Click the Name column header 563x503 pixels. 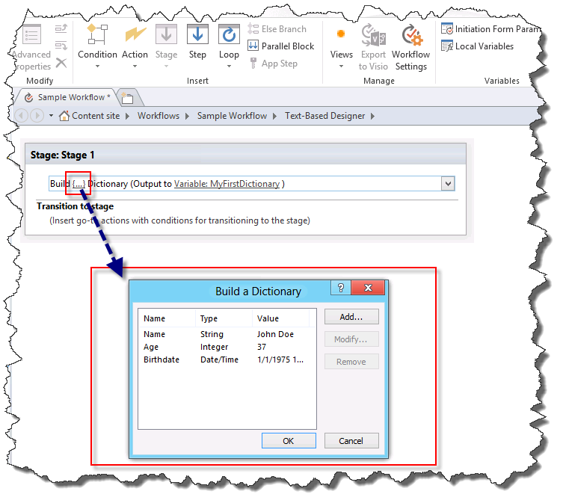point(167,318)
